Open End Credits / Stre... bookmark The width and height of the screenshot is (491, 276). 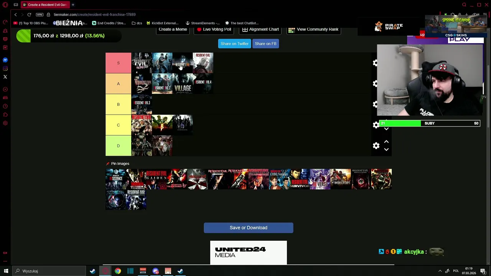coord(109,23)
